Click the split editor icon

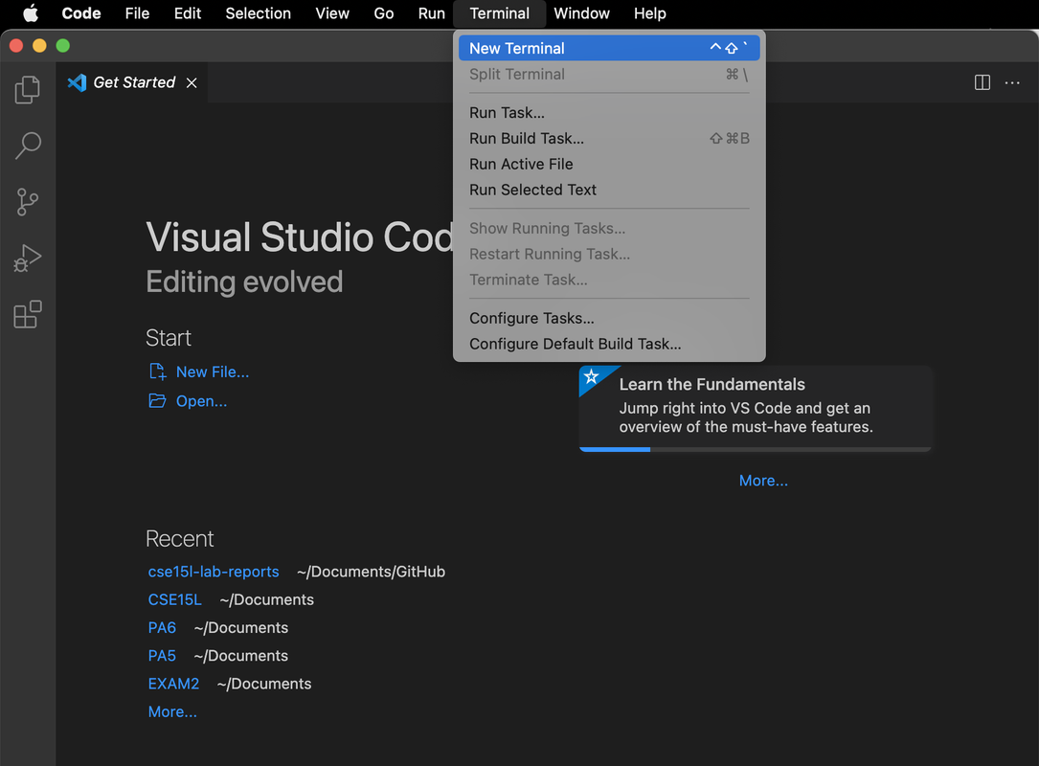pos(982,82)
